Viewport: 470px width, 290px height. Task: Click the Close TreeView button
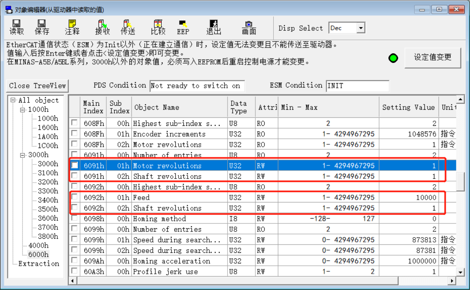coord(38,86)
